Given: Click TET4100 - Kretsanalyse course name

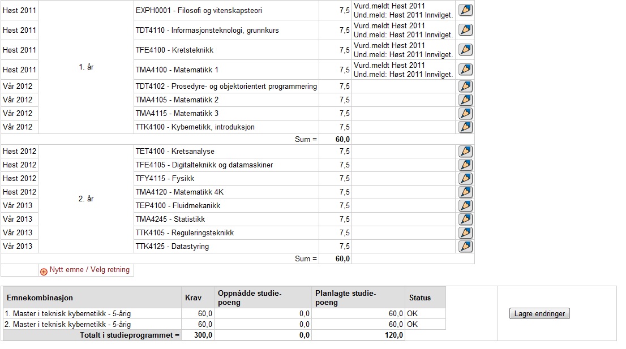Looking at the screenshot, I should pos(175,152).
